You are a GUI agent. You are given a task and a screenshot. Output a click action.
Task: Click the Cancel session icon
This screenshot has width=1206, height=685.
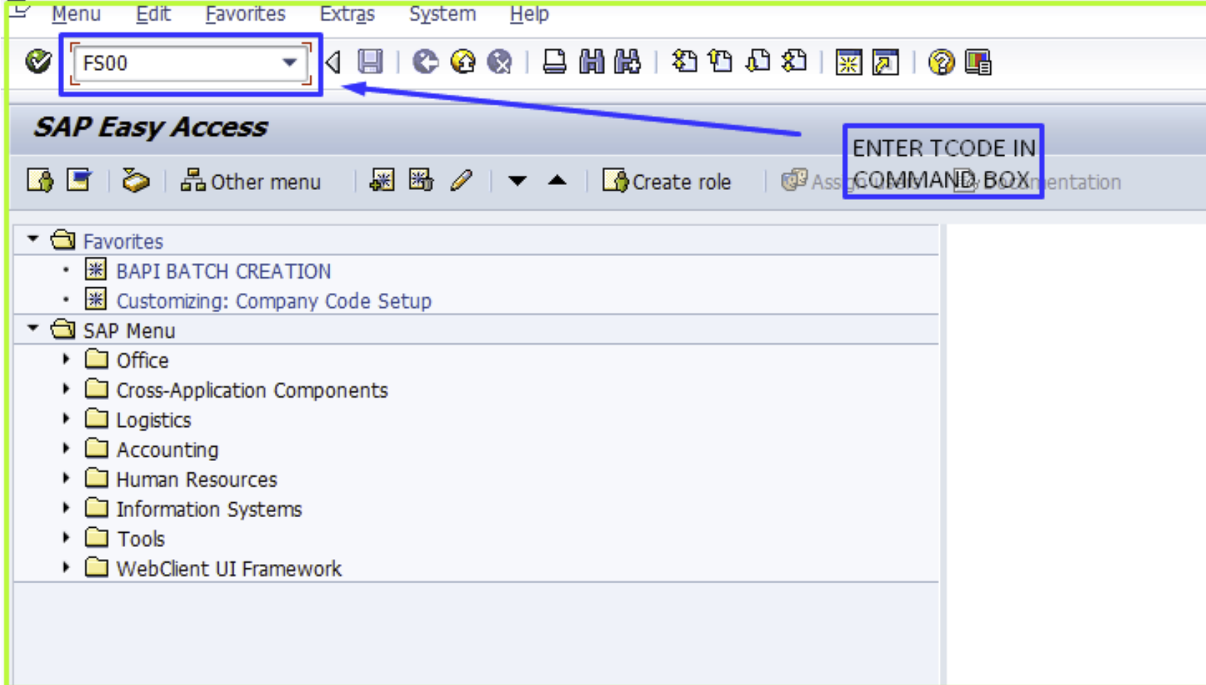[502, 64]
